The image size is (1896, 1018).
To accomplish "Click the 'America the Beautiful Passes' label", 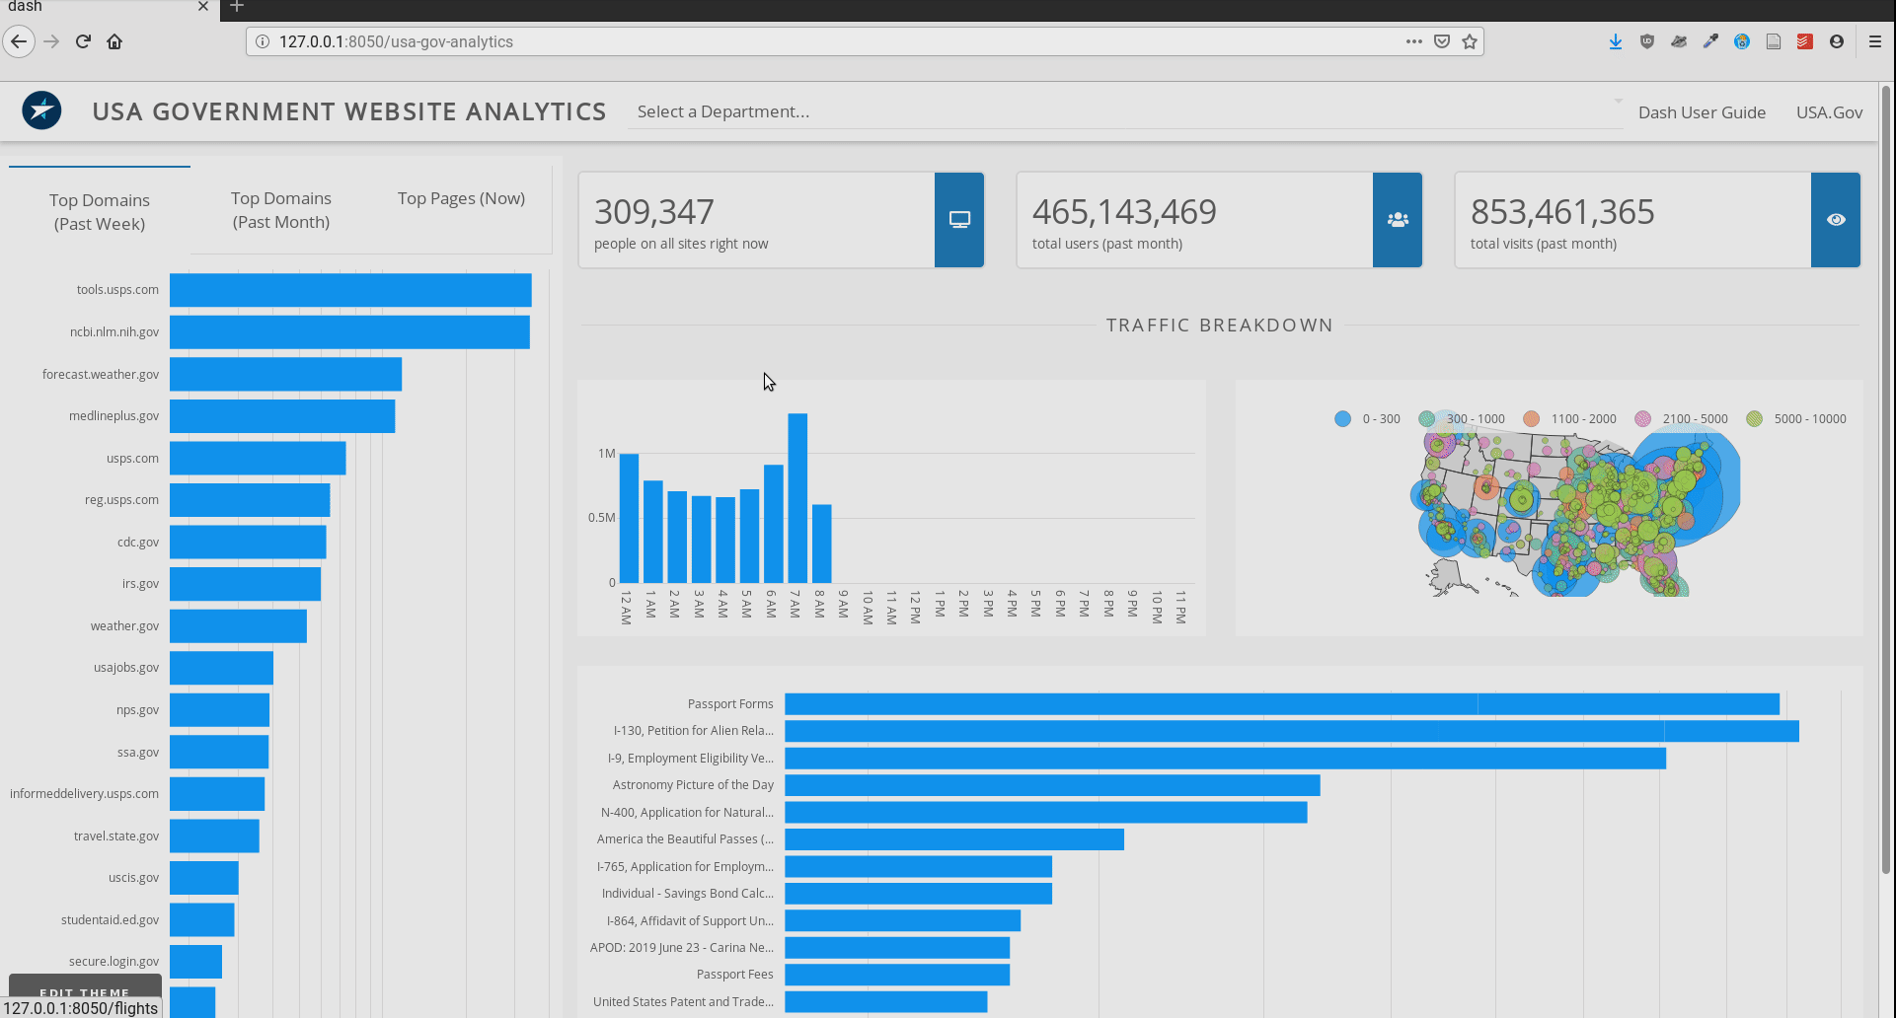I will [x=685, y=839].
